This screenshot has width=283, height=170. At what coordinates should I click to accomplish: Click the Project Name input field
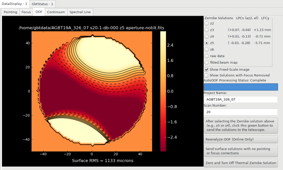pos(241,100)
